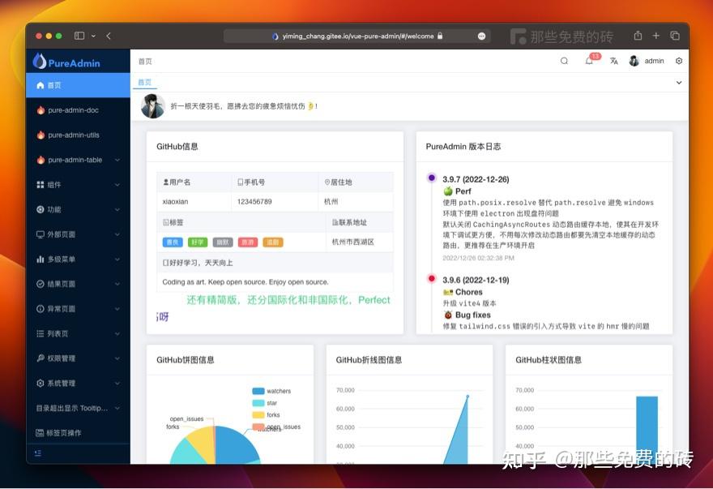Click the forks legend color swatch
The image size is (713, 489).
tap(258, 414)
